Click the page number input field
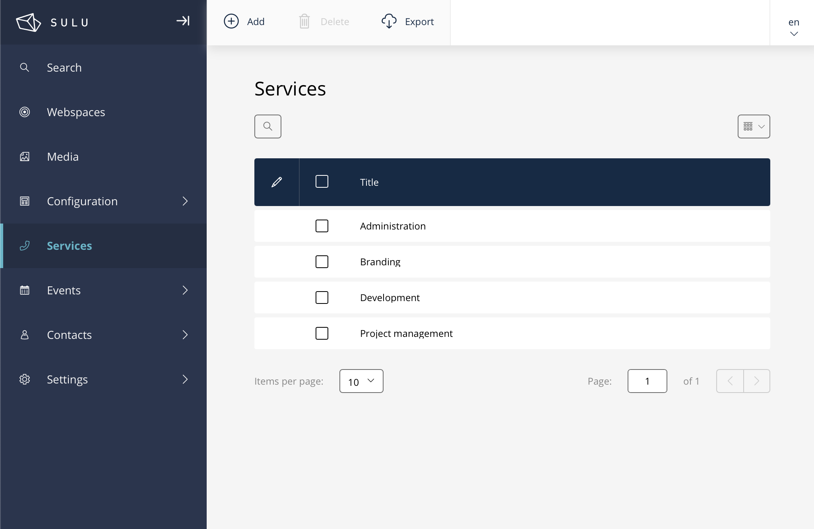The height and width of the screenshot is (529, 814). point(647,381)
